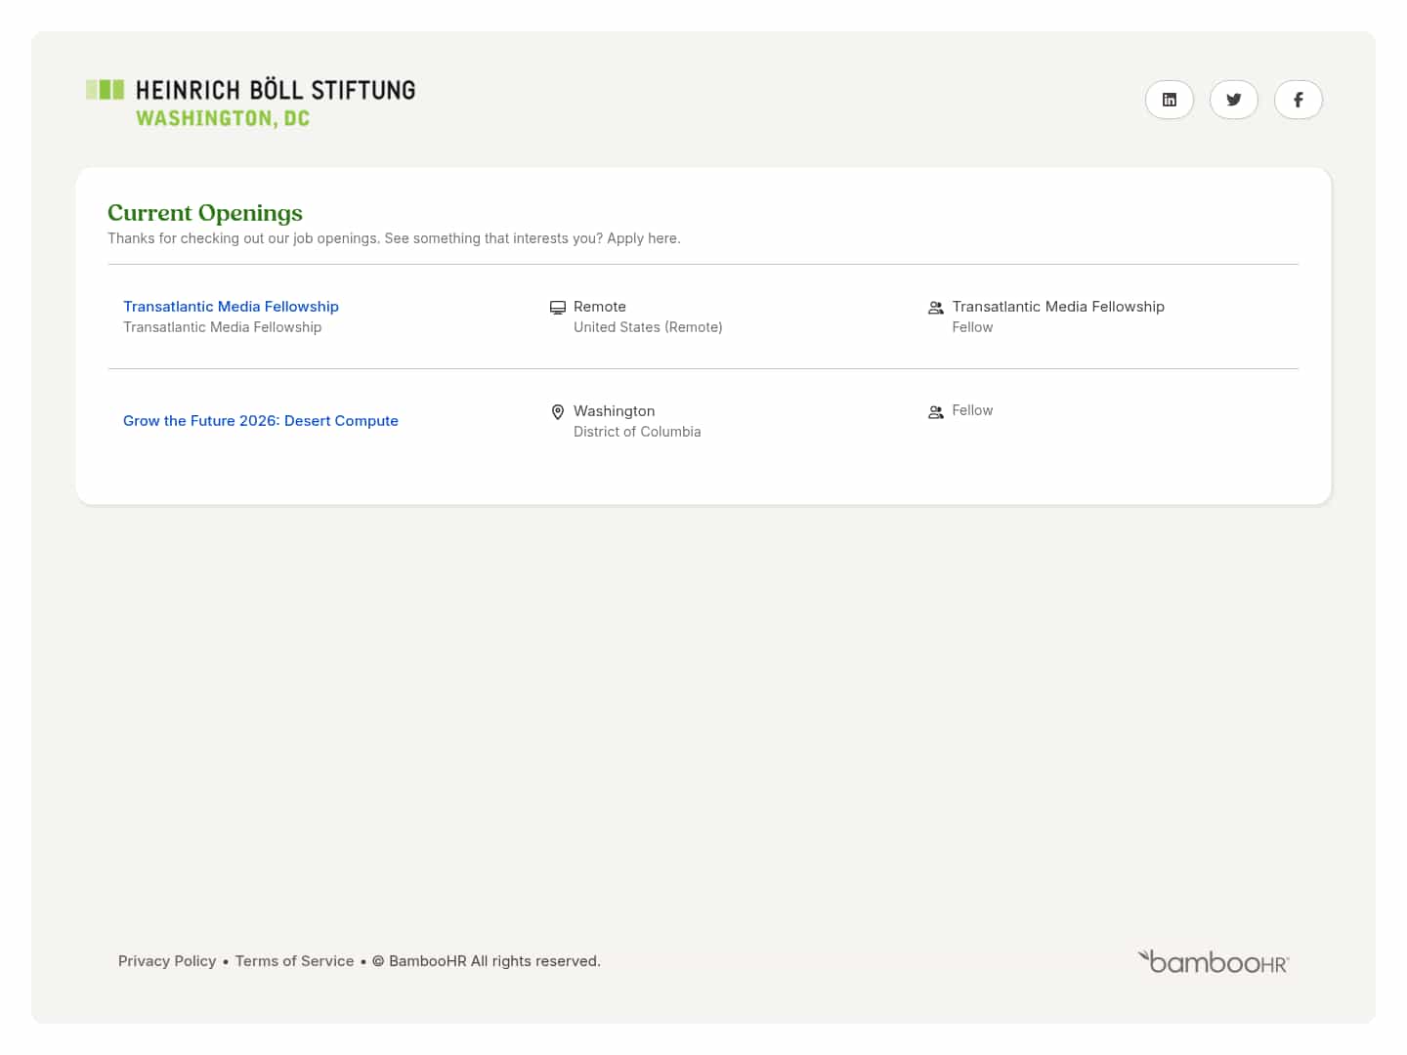Screen dimensions: 1407x1055
Task: Click the District of Columbia location text
Action: pyautogui.click(x=637, y=432)
